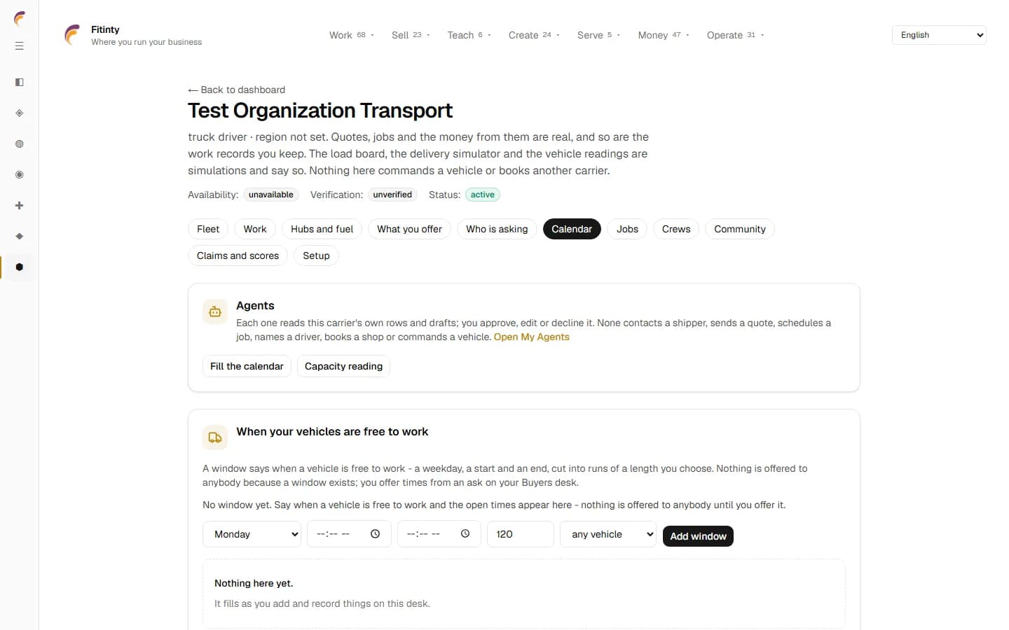Open the Teach navigation menu

469,35
